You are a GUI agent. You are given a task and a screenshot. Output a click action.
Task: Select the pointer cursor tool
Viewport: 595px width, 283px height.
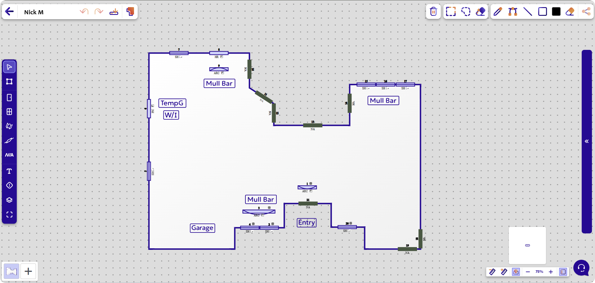[9, 67]
